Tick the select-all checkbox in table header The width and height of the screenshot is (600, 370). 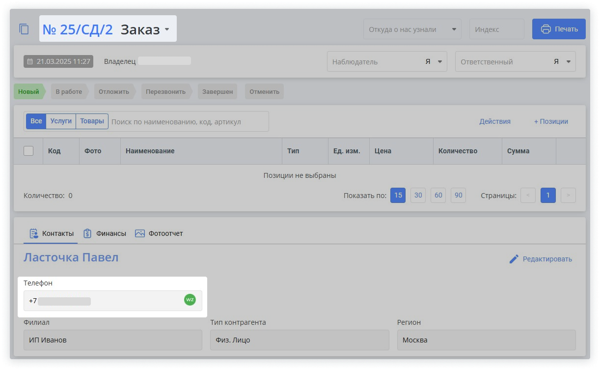(x=28, y=151)
